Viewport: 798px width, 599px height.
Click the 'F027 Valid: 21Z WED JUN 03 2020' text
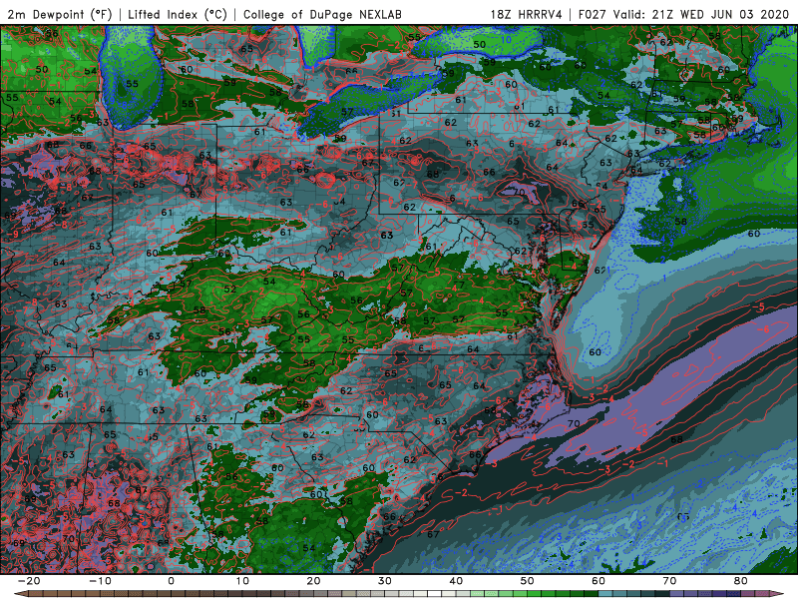pos(683,15)
